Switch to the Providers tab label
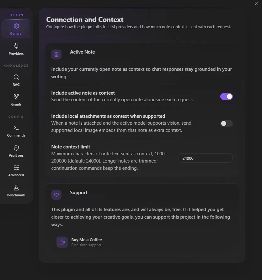 pyautogui.click(x=16, y=54)
